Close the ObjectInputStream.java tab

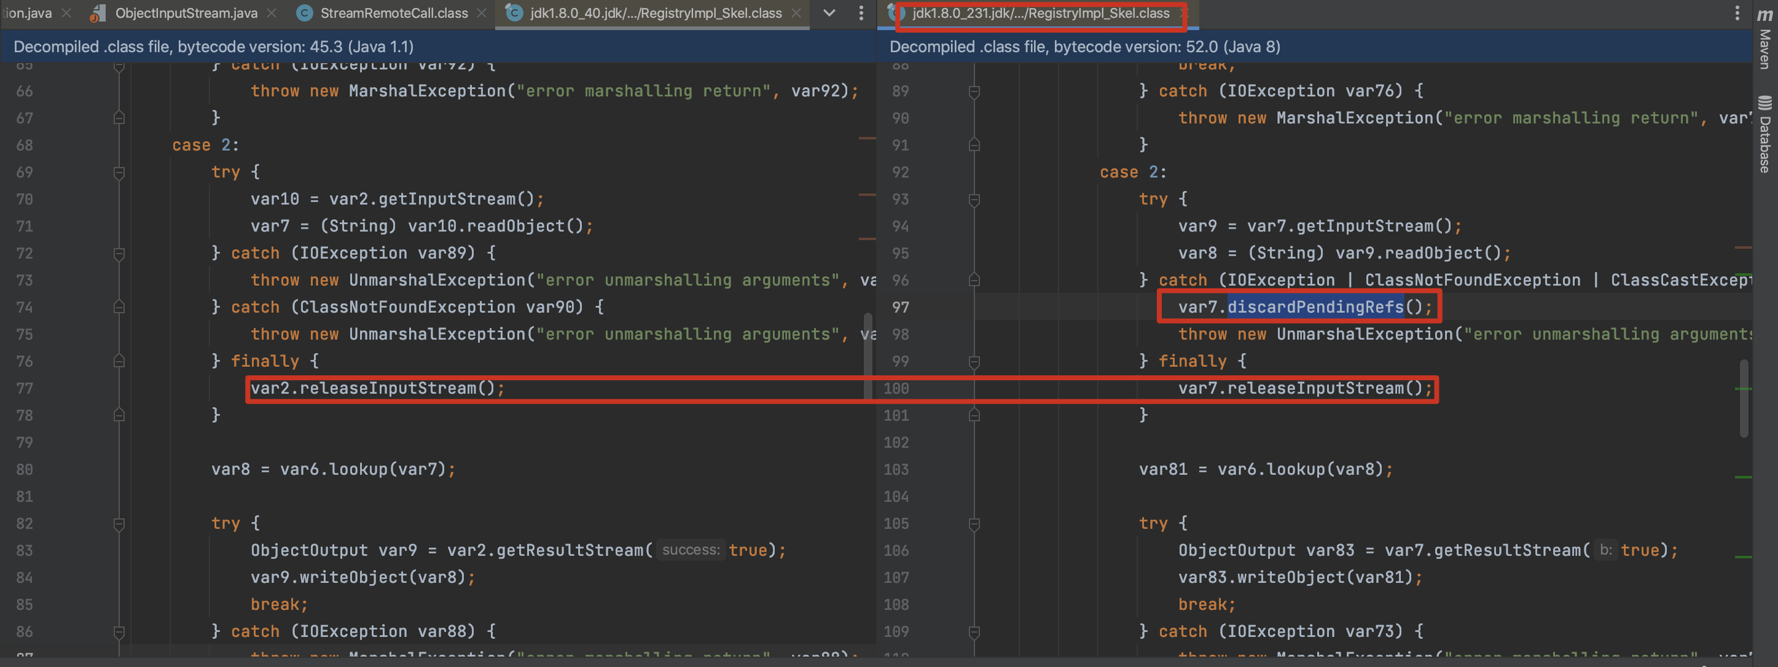pyautogui.click(x=272, y=13)
